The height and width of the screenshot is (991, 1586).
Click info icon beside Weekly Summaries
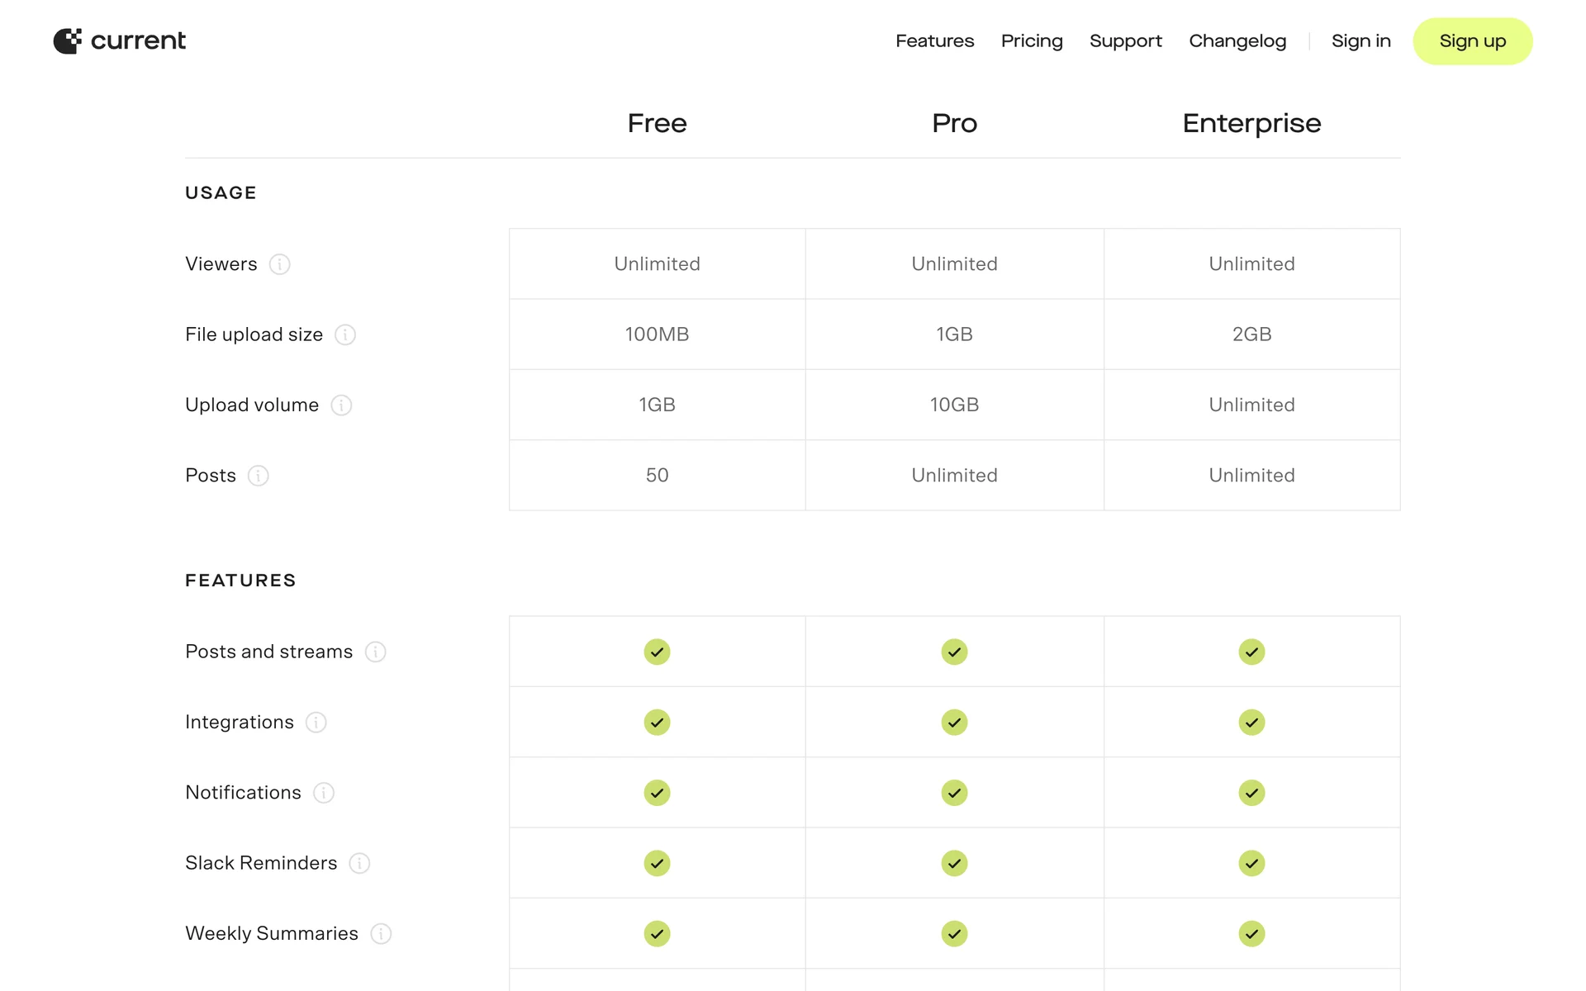tap(381, 934)
